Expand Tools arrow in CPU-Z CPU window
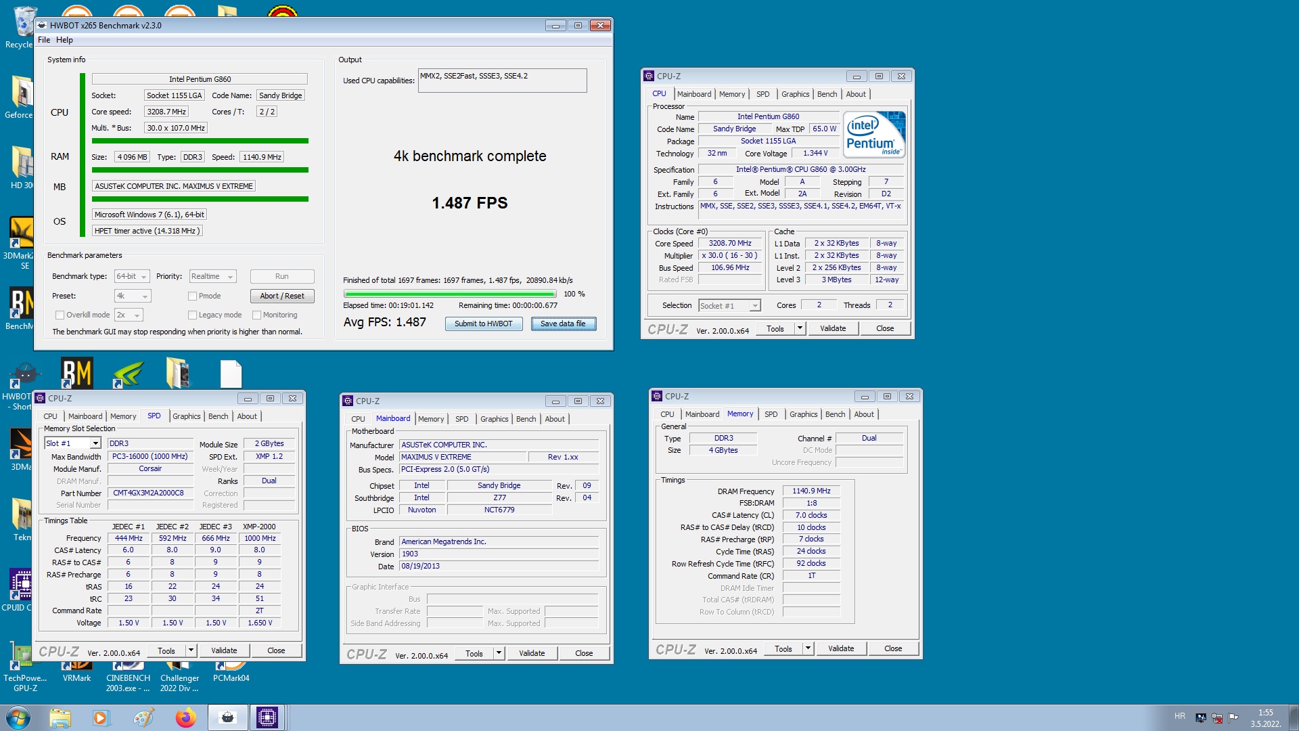This screenshot has height=731, width=1299. (x=799, y=328)
